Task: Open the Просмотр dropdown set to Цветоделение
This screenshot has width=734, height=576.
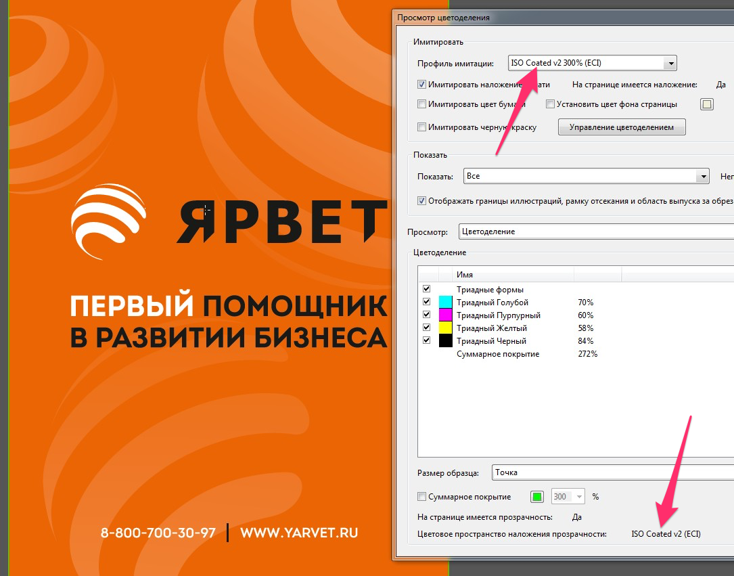Action: [597, 231]
